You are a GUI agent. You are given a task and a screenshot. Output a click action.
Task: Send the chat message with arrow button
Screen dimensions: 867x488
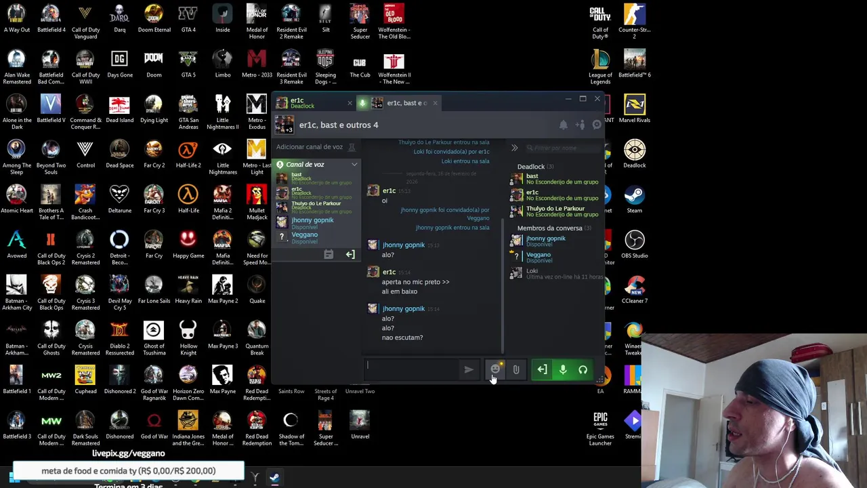point(469,369)
